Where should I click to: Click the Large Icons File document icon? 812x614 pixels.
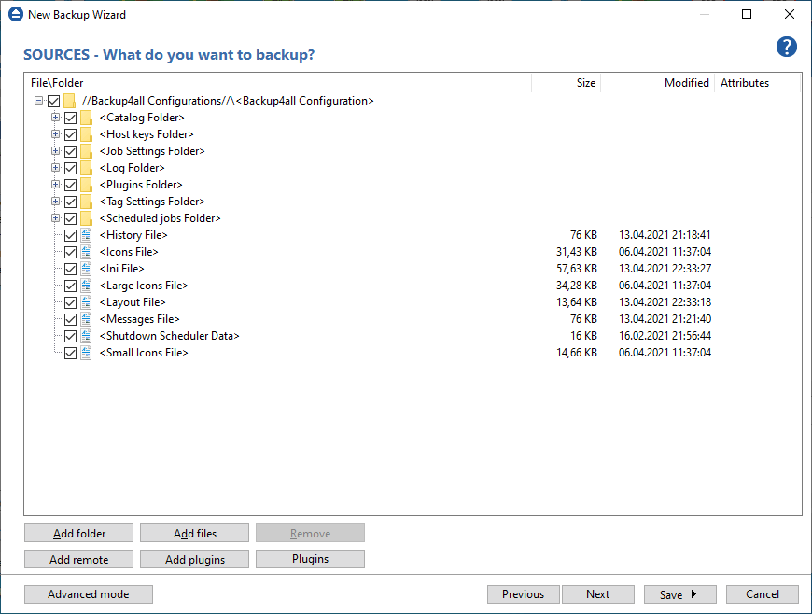tap(87, 286)
